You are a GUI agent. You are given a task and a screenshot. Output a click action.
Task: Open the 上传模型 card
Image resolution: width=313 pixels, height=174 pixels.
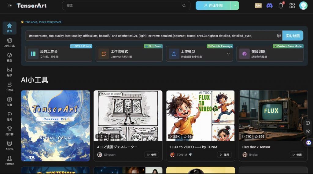click(x=199, y=54)
